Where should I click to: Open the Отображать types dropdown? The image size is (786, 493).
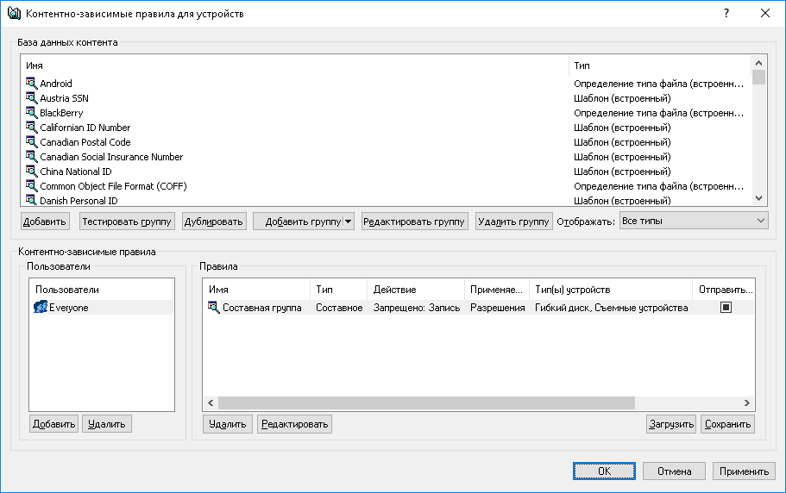tap(693, 222)
